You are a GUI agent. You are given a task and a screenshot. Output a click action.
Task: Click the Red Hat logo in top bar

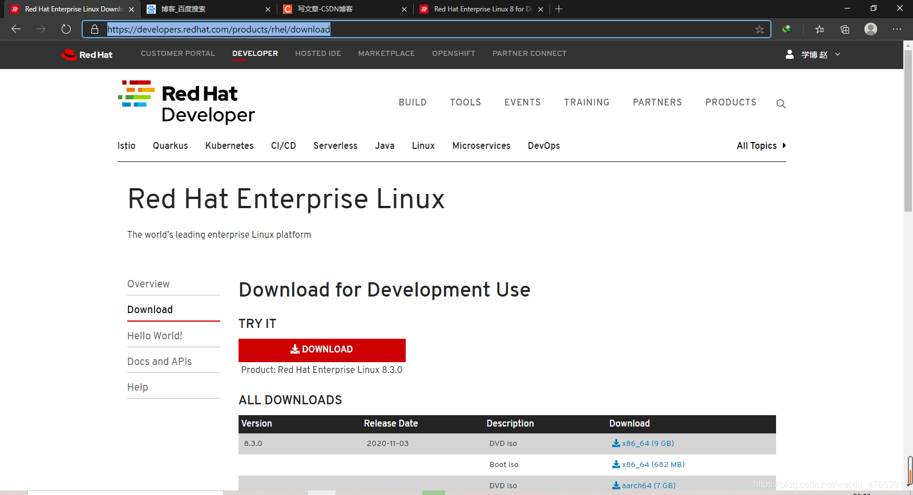[x=87, y=54]
